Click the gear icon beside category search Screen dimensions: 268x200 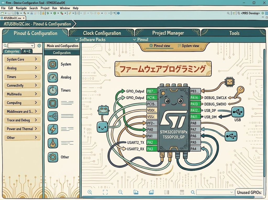click(x=39, y=46)
